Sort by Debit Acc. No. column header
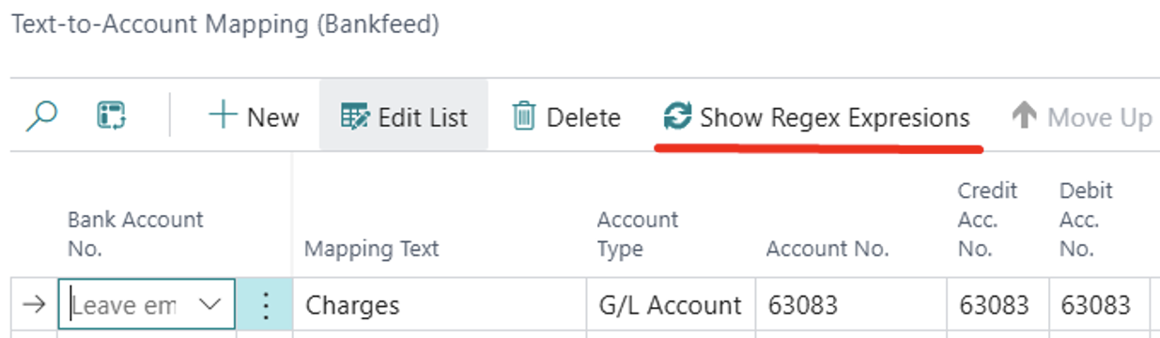Image resolution: width=1160 pixels, height=338 pixels. click(x=1086, y=220)
